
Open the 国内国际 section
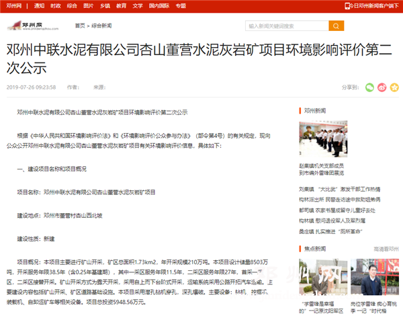pyautogui.click(x=159, y=5)
